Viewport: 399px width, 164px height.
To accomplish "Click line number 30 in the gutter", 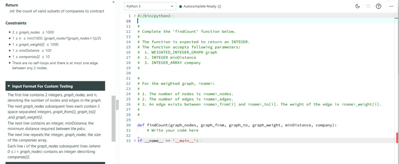I will point(128,125).
